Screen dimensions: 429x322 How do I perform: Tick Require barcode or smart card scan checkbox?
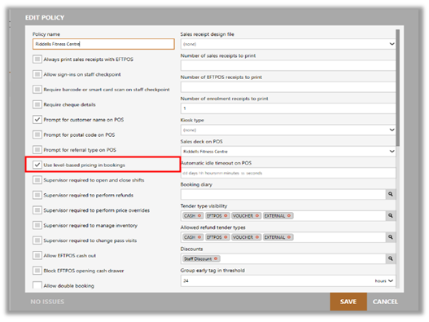(37, 90)
